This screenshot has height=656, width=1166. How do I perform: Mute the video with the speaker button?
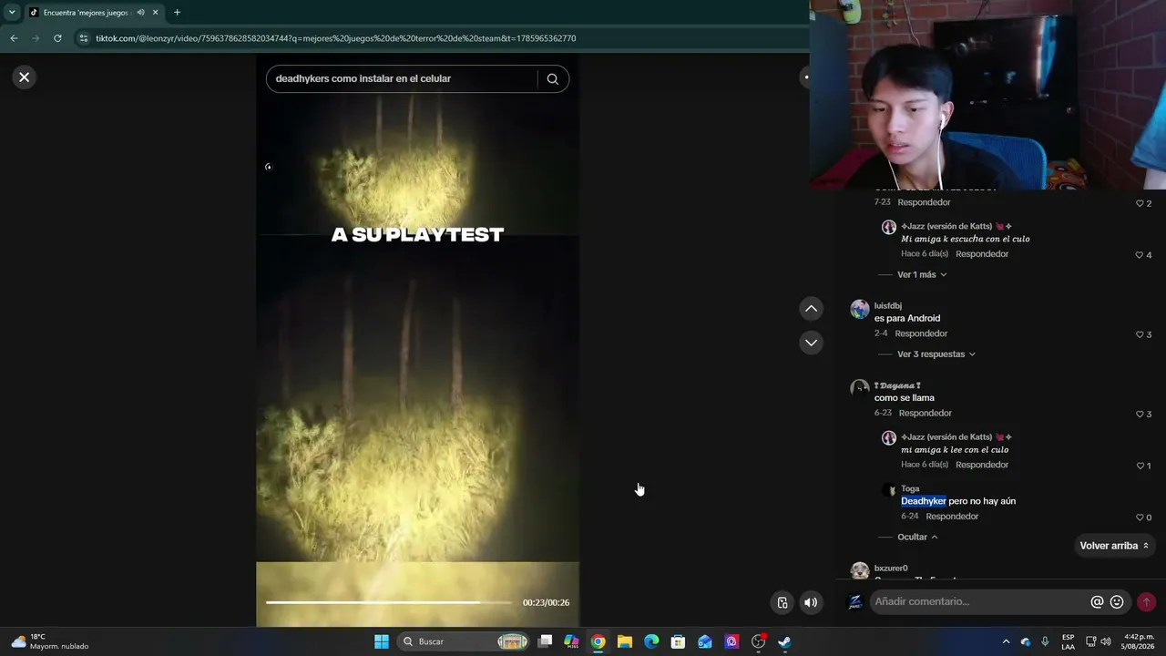[x=810, y=602]
